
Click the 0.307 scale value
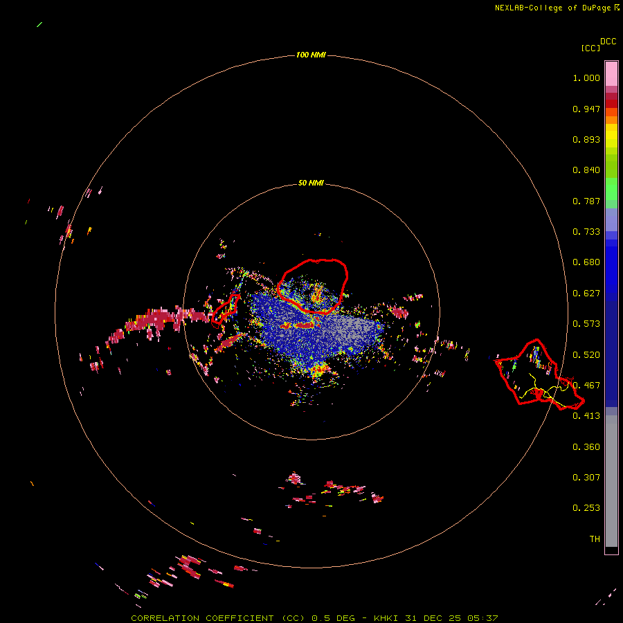(x=586, y=478)
